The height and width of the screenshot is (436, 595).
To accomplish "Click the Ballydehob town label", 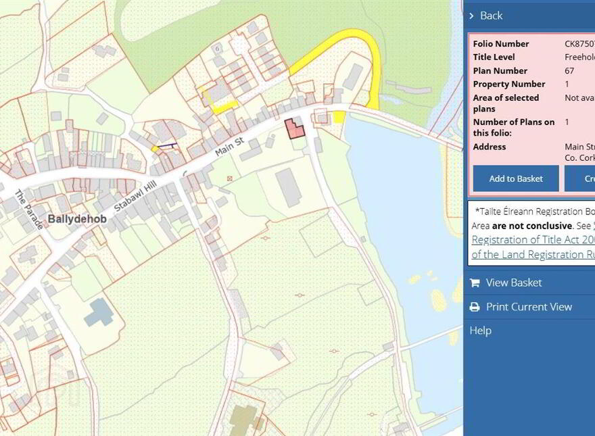I will click(x=77, y=219).
